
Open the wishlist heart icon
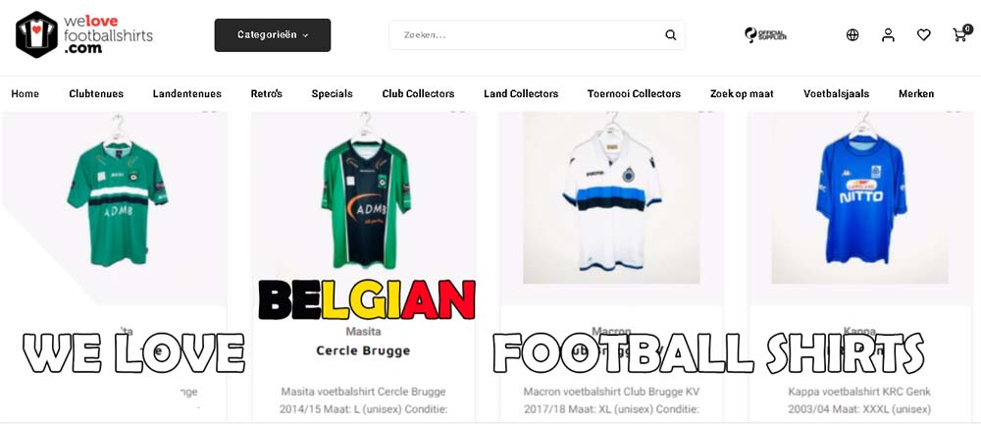point(923,35)
